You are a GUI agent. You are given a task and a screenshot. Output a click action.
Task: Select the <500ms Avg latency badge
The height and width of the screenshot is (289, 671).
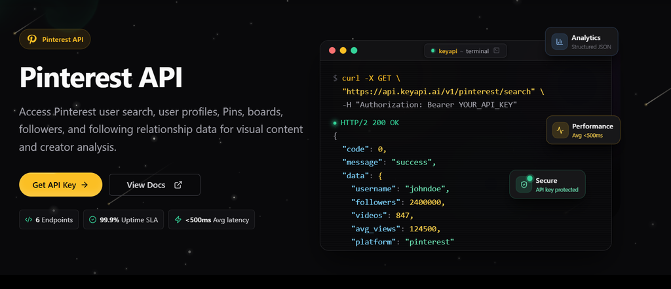212,220
